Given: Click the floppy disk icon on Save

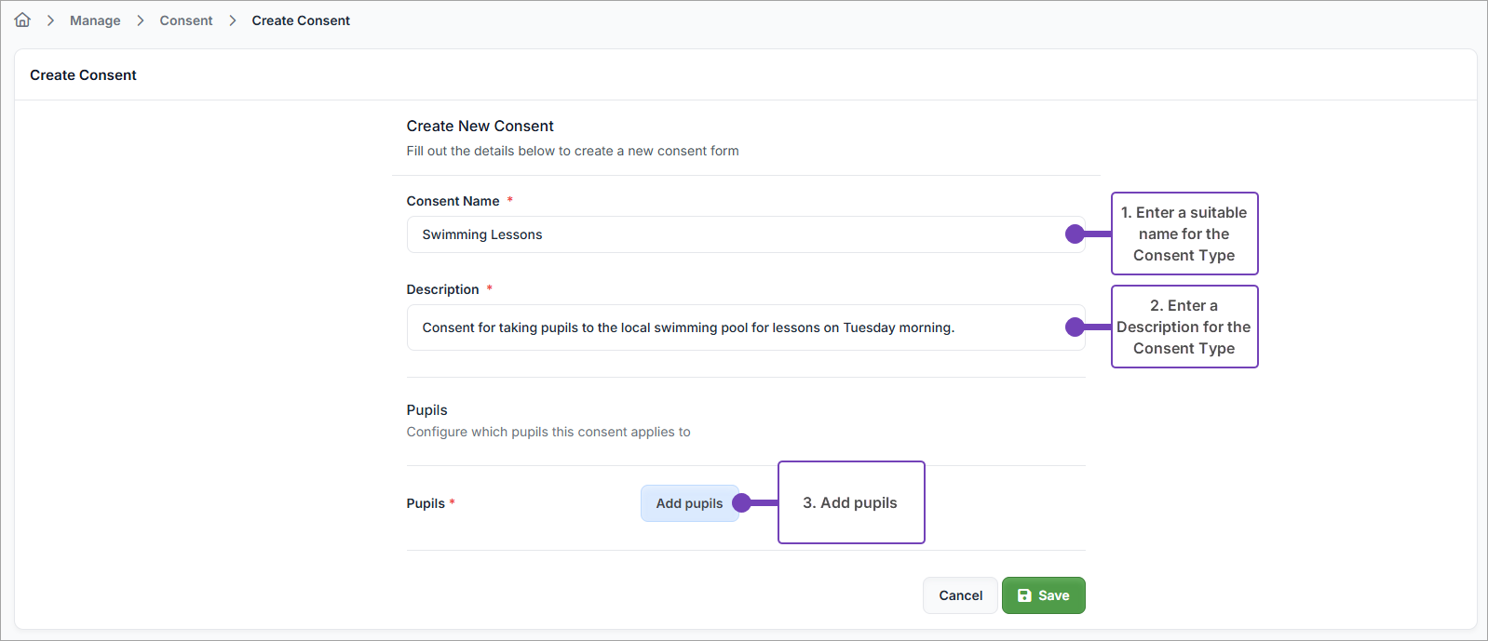Looking at the screenshot, I should (x=1024, y=595).
